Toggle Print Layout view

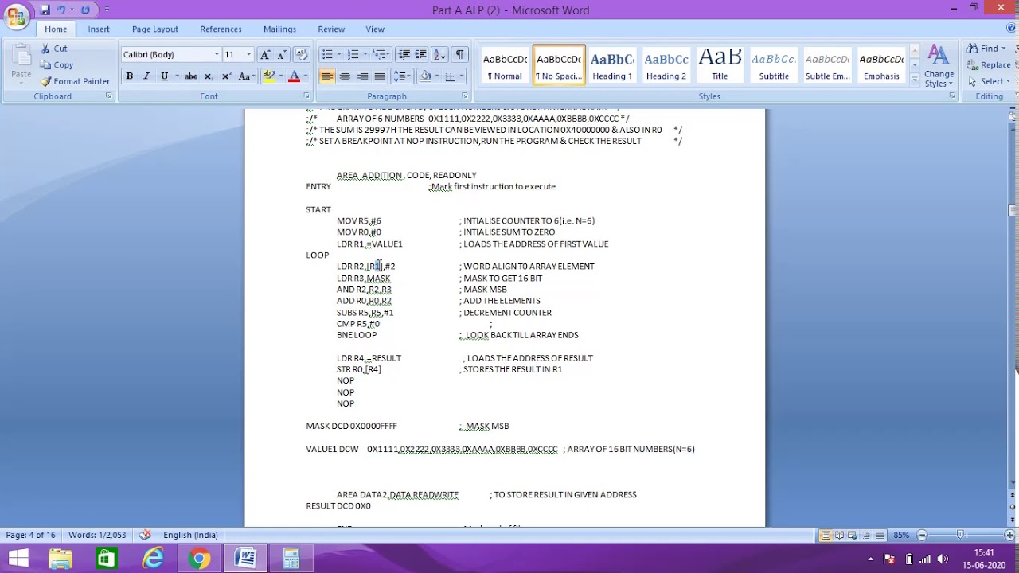tap(826, 535)
